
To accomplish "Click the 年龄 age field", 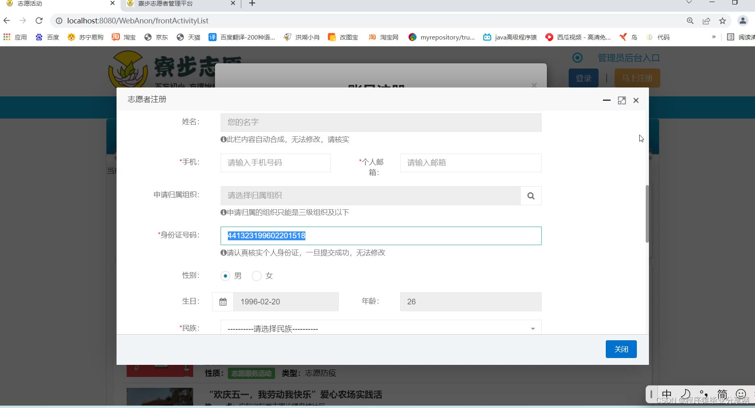I will [x=471, y=302].
